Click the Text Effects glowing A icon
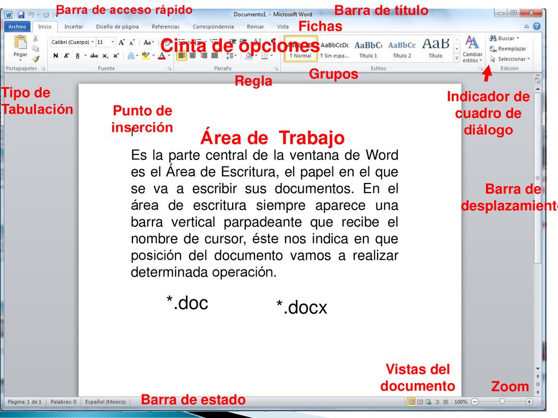The height and width of the screenshot is (418, 558). pyautogui.click(x=131, y=56)
